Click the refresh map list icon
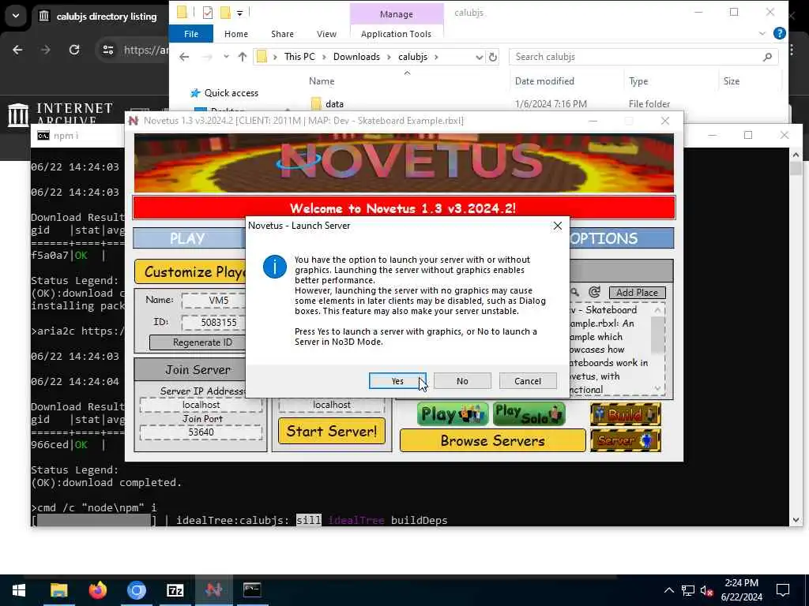The image size is (809, 606). (x=594, y=292)
